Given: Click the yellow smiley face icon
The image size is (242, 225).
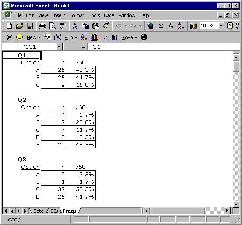Looking at the screenshot, I should tap(19, 37).
